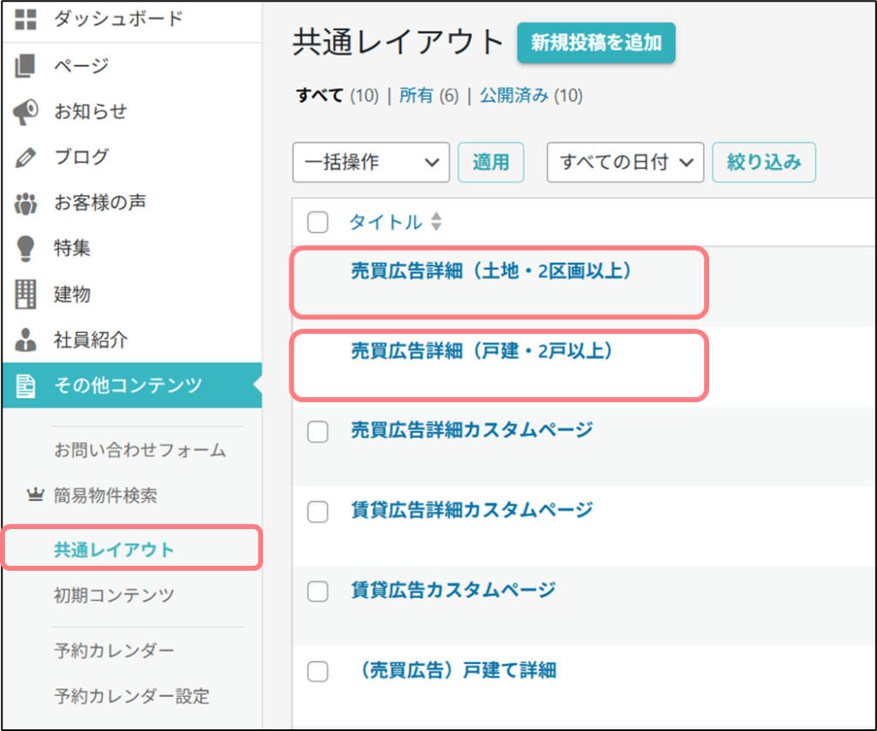Check the 売買広告詳細カスタムページ row checkbox
This screenshot has height=731, width=877.
pyautogui.click(x=318, y=432)
